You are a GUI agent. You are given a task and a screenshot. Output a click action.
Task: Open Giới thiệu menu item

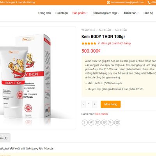pos(62,13)
